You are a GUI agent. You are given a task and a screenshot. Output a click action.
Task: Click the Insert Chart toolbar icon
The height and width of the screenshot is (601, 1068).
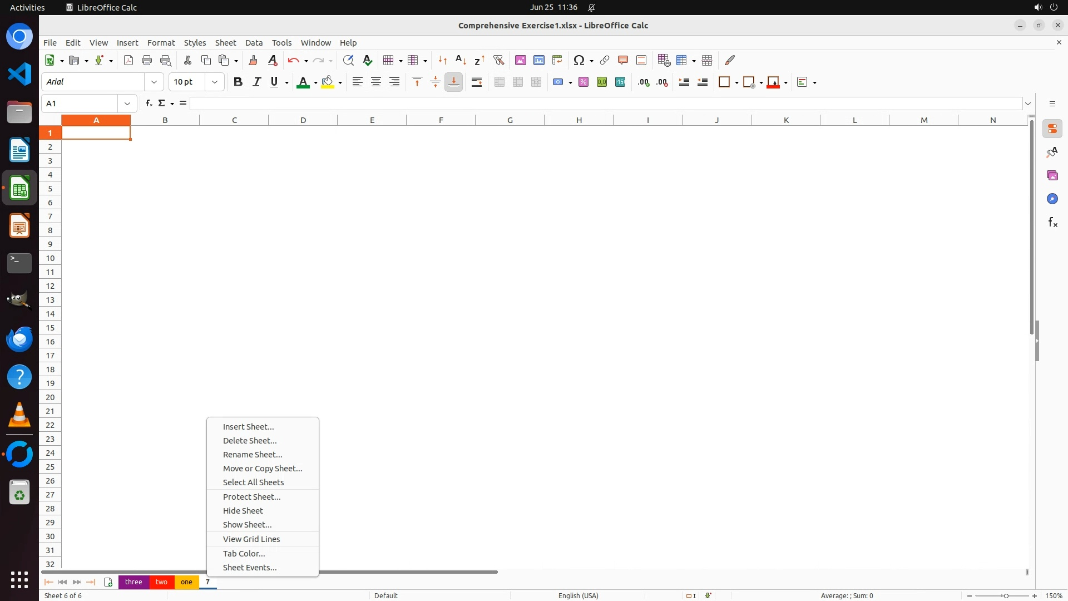(538, 60)
